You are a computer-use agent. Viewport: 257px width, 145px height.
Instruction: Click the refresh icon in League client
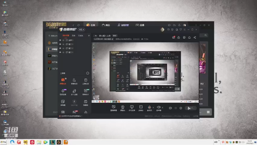(x=78, y=25)
